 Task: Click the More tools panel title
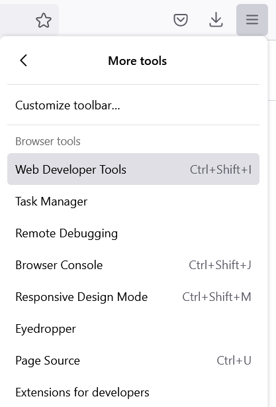[138, 61]
